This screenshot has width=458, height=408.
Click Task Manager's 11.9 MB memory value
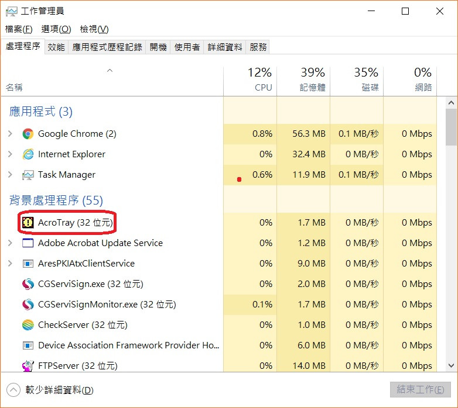[309, 175]
